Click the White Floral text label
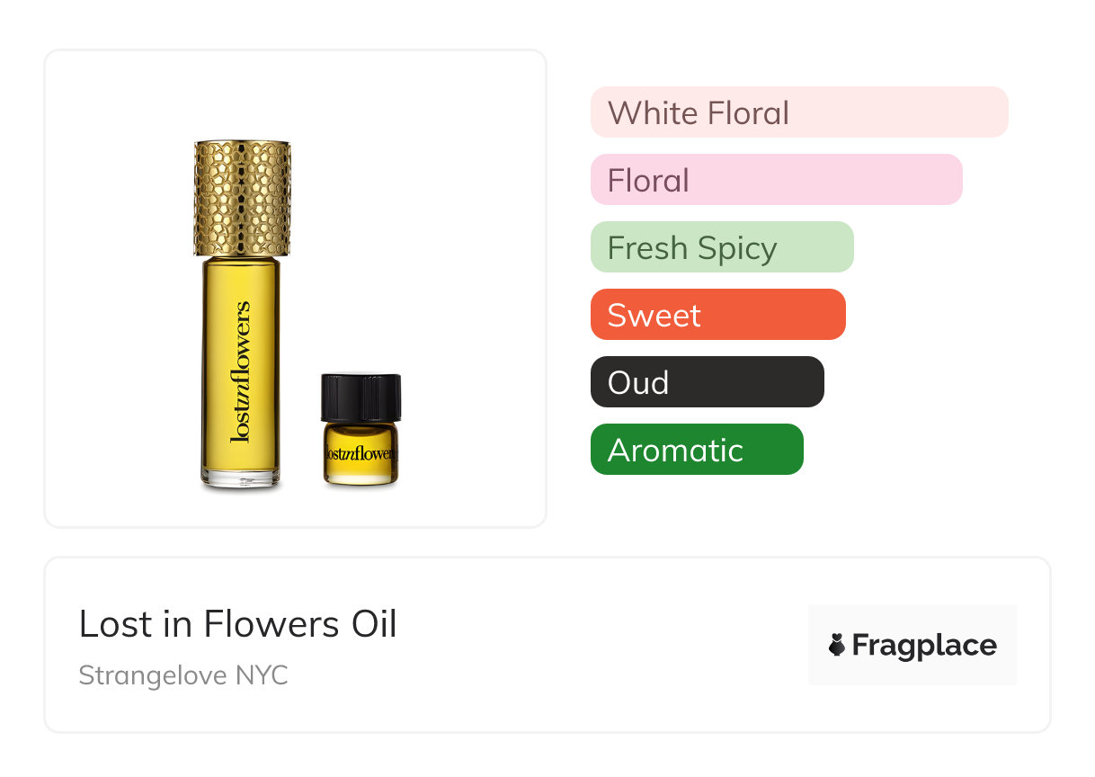The image size is (1095, 777). [699, 113]
